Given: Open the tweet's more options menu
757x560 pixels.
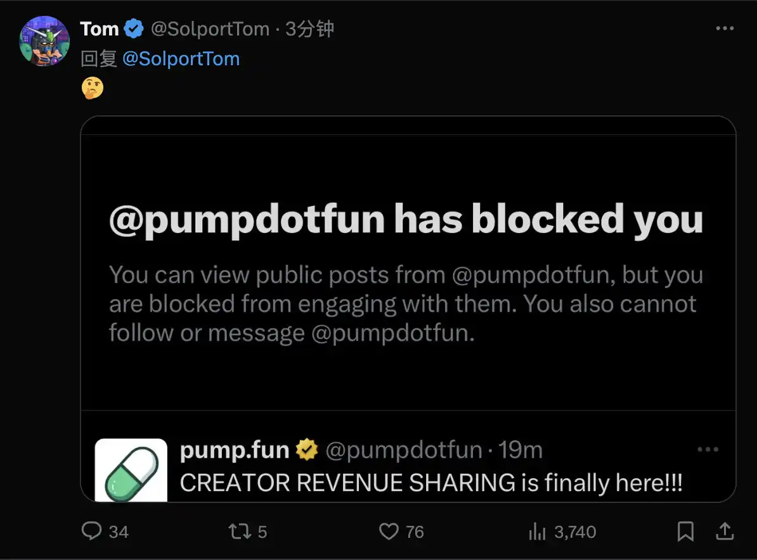Looking at the screenshot, I should [725, 29].
